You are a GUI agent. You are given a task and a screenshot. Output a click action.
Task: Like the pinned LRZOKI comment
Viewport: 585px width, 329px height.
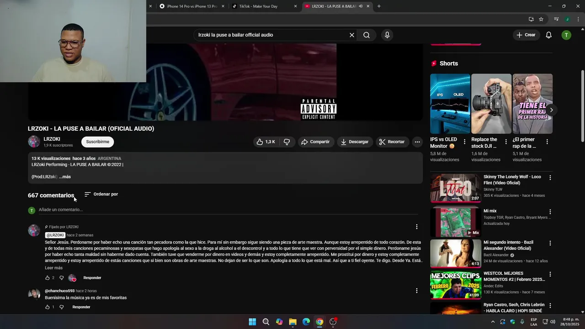pyautogui.click(x=48, y=278)
